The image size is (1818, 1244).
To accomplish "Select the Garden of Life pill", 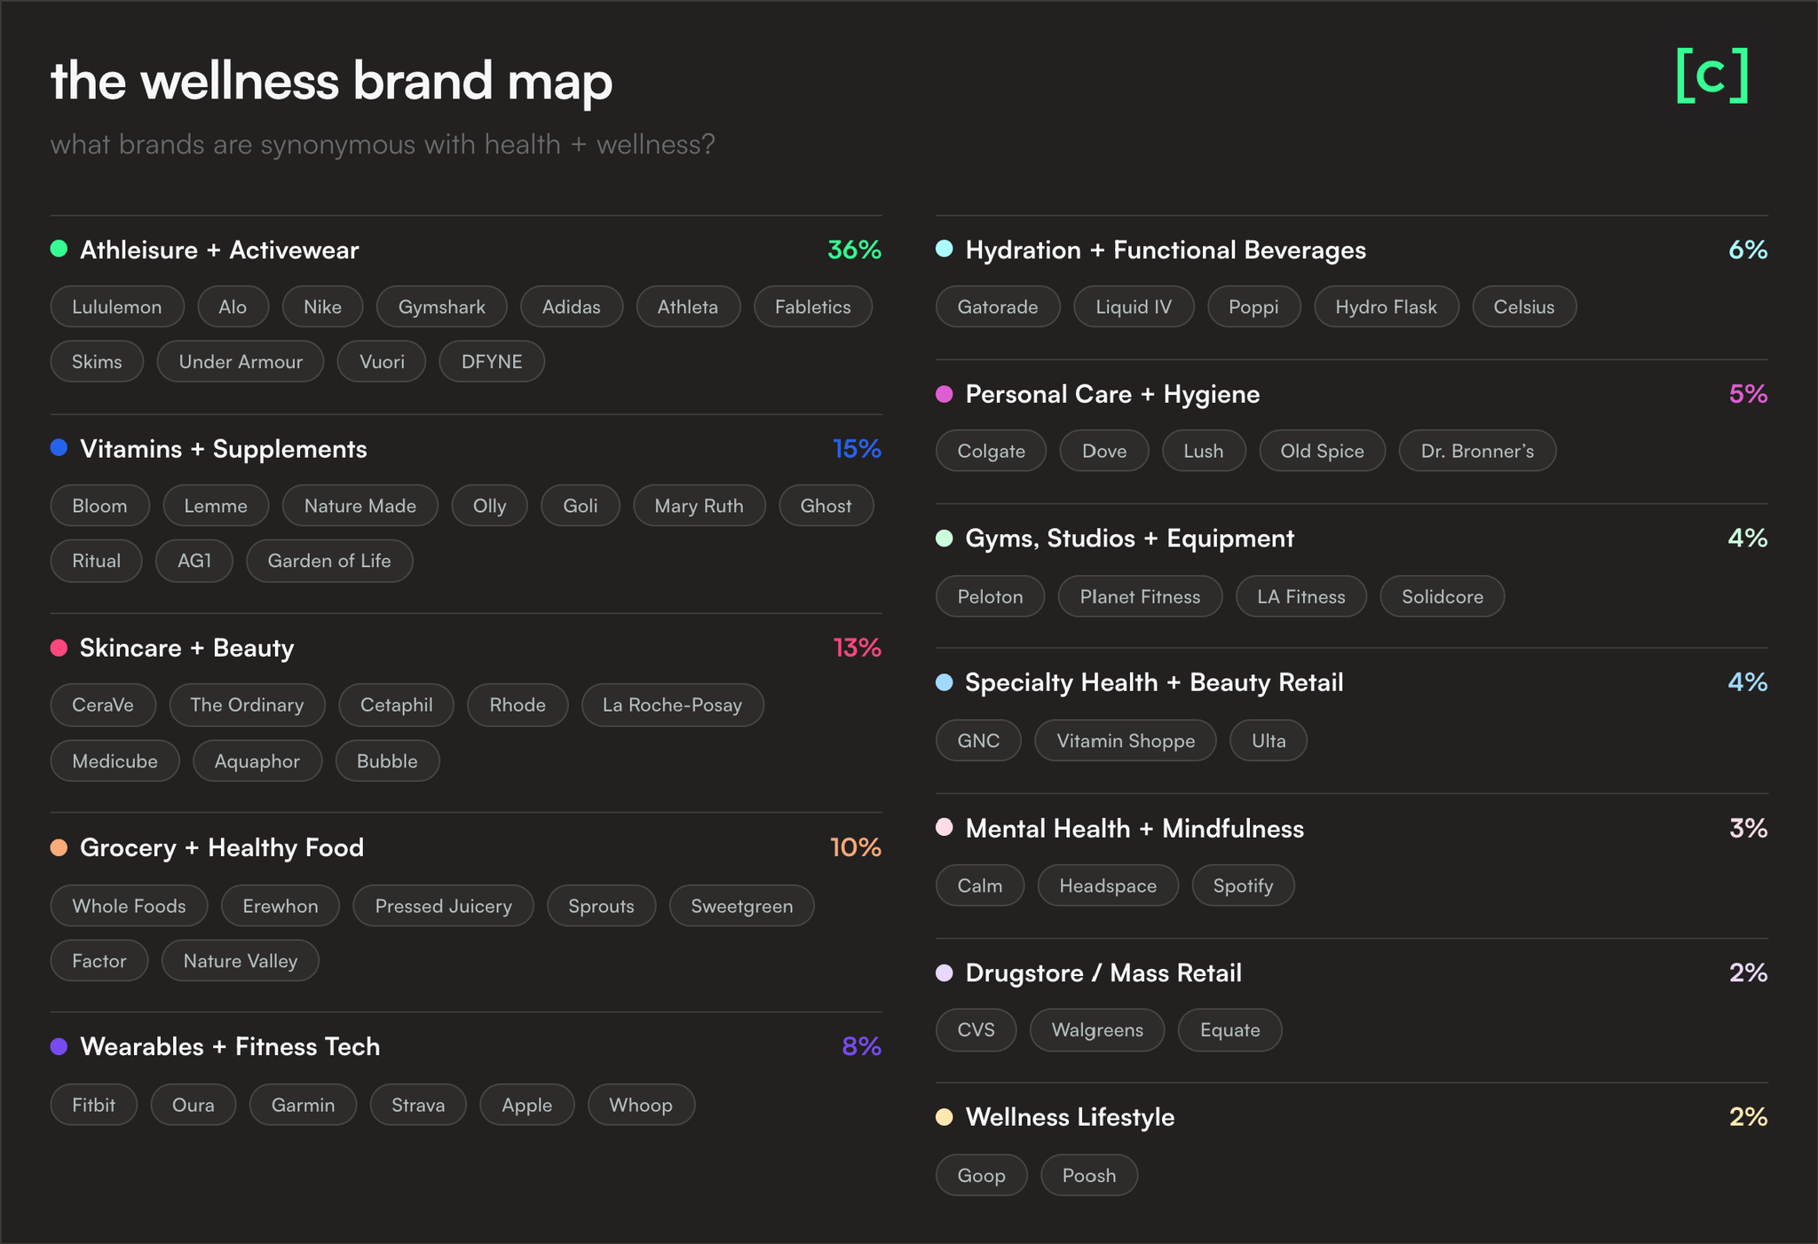I will pos(329,561).
